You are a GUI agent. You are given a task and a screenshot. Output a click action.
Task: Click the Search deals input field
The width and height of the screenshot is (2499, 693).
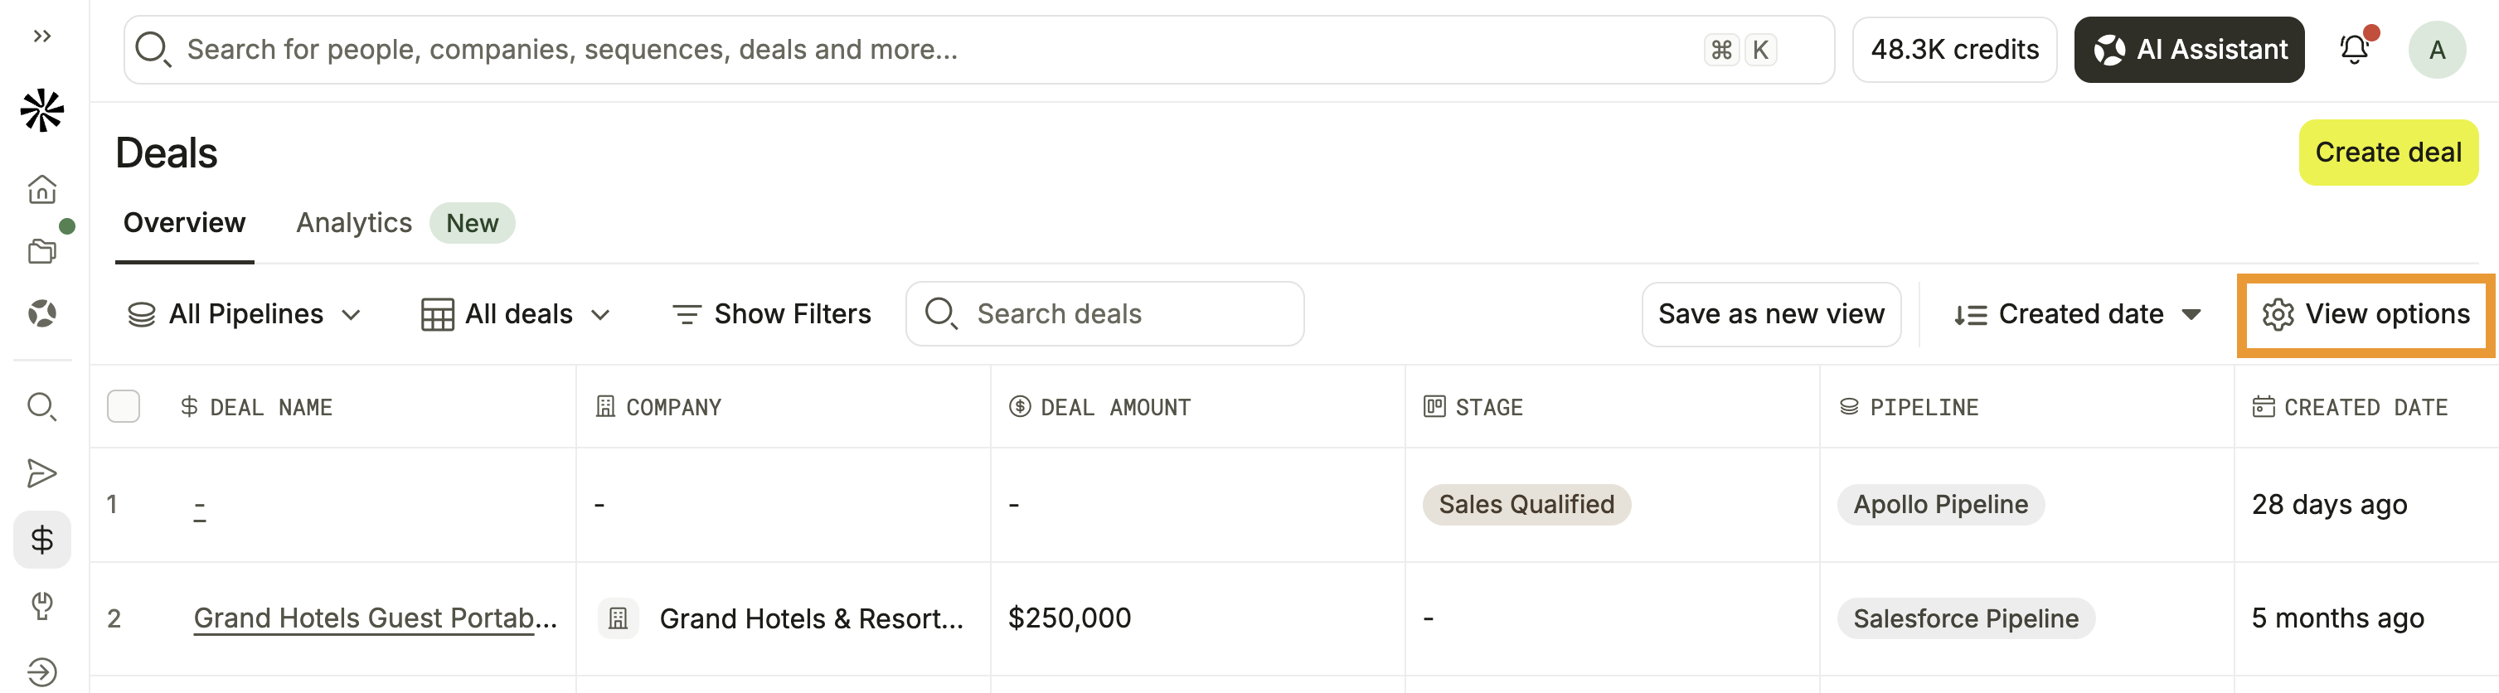tap(1104, 314)
